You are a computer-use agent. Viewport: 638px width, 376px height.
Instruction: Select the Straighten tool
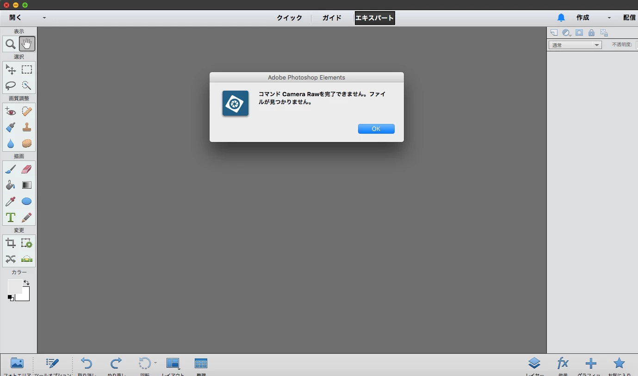click(x=27, y=259)
